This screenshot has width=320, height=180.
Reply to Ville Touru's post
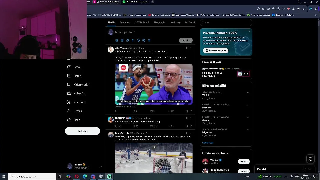[116, 111]
